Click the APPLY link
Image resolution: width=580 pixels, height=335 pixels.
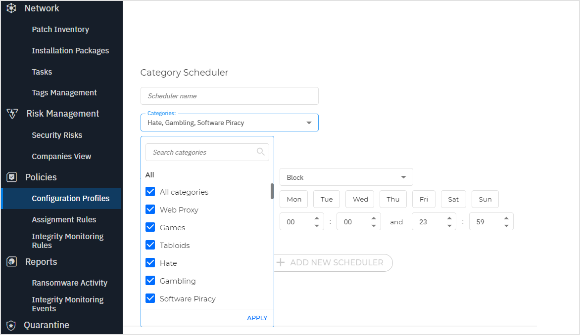pyautogui.click(x=257, y=318)
